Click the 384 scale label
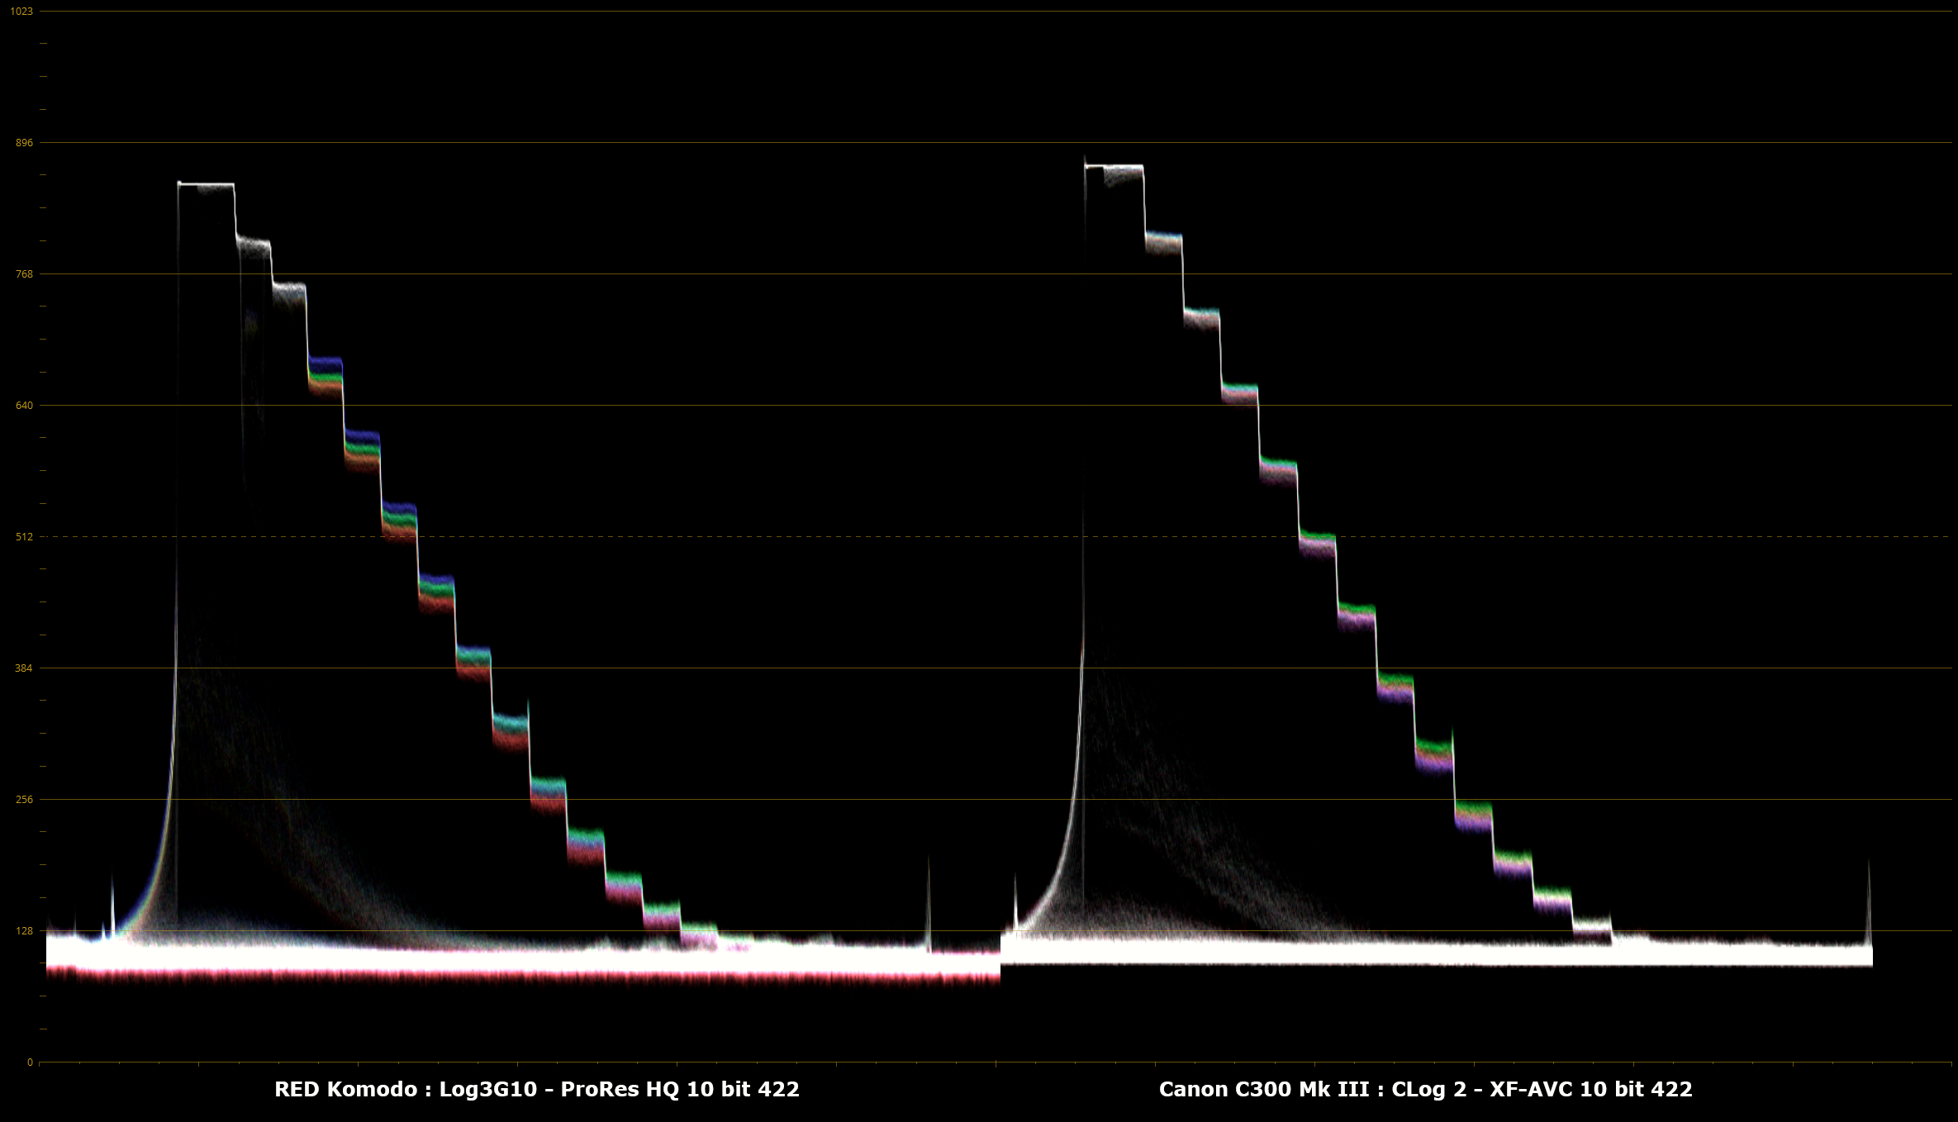Viewport: 1958px width, 1122px height. click(25, 668)
